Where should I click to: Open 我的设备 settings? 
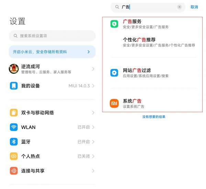click(52, 86)
